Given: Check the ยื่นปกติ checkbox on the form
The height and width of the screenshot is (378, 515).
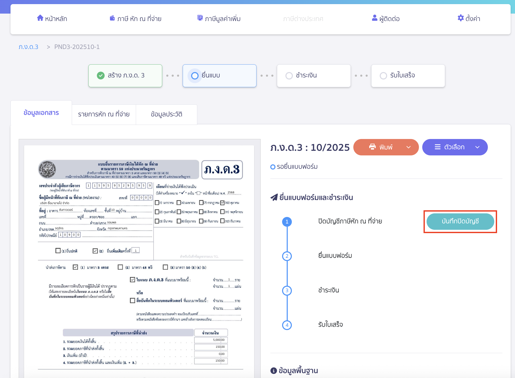Looking at the screenshot, I should (58, 251).
